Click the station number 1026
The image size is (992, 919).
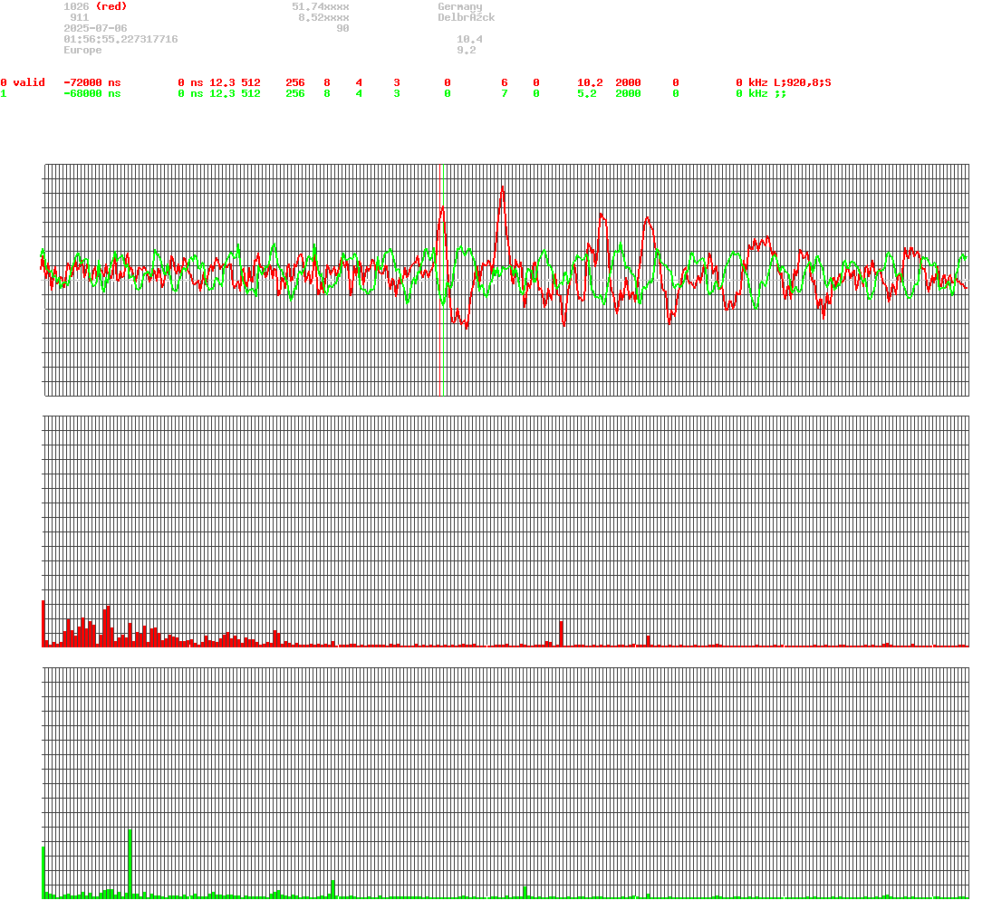point(76,6)
